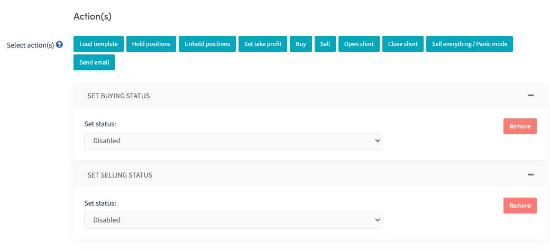Select the Close short action
Screen dimensions: 550x251
tap(402, 44)
